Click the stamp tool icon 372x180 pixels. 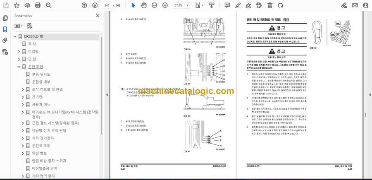259,5
